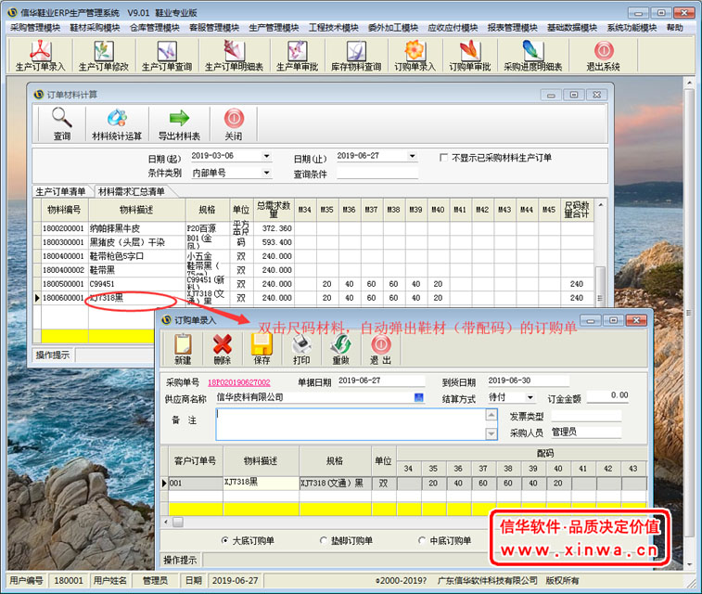Open 采购进度明细表 toolbar icon
The height and width of the screenshot is (594, 702).
pyautogui.click(x=533, y=56)
